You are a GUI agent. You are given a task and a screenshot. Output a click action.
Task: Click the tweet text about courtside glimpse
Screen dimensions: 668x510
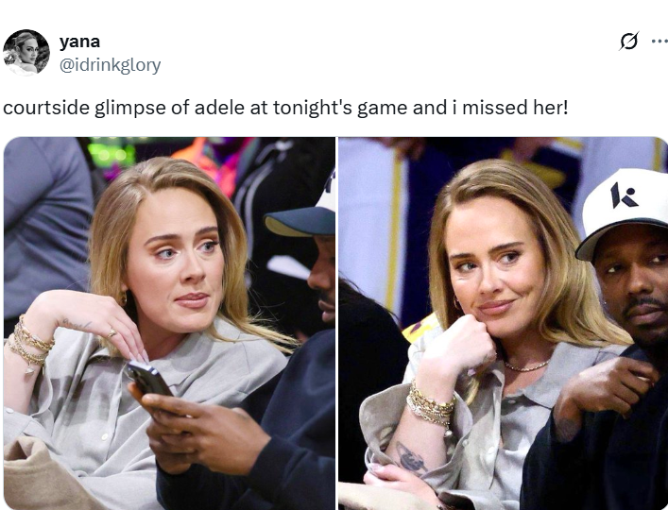[x=285, y=108]
